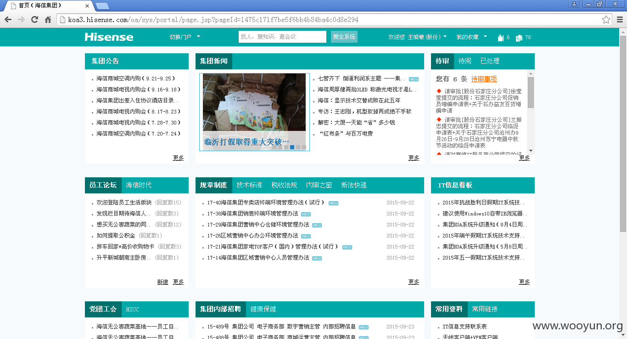Open 海信集团出差入住协议酒店目录 notice
Screen dimensions: 627x339
(x=137, y=101)
